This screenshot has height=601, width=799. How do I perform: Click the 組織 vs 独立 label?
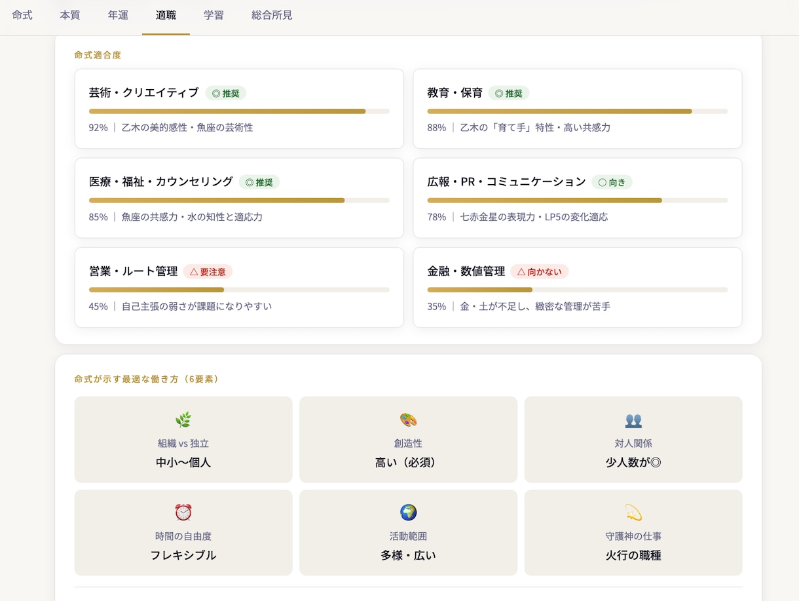(x=183, y=444)
